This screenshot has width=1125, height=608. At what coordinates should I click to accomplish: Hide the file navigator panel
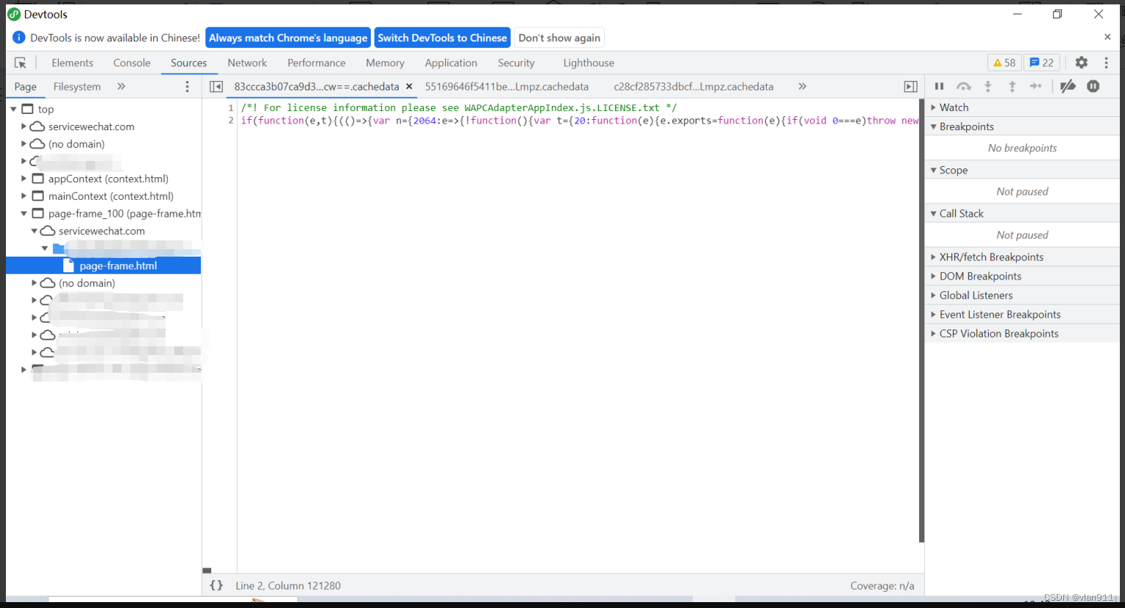(x=216, y=87)
